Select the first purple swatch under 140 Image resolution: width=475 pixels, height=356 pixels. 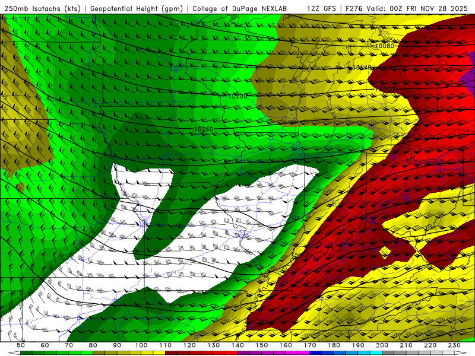(x=243, y=352)
